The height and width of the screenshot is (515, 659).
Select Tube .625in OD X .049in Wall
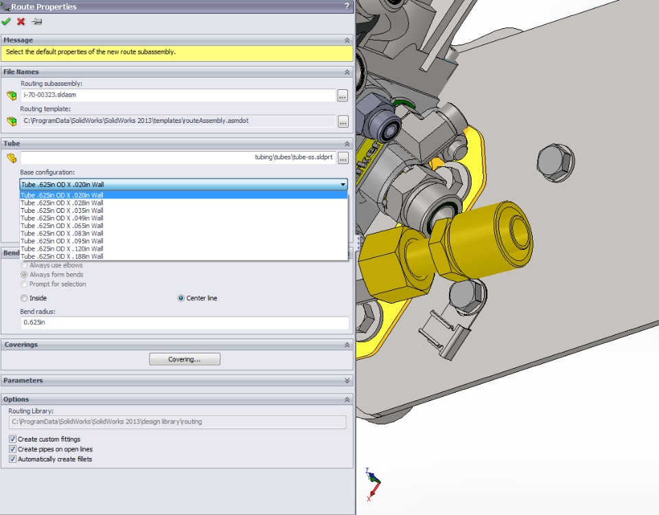point(184,218)
